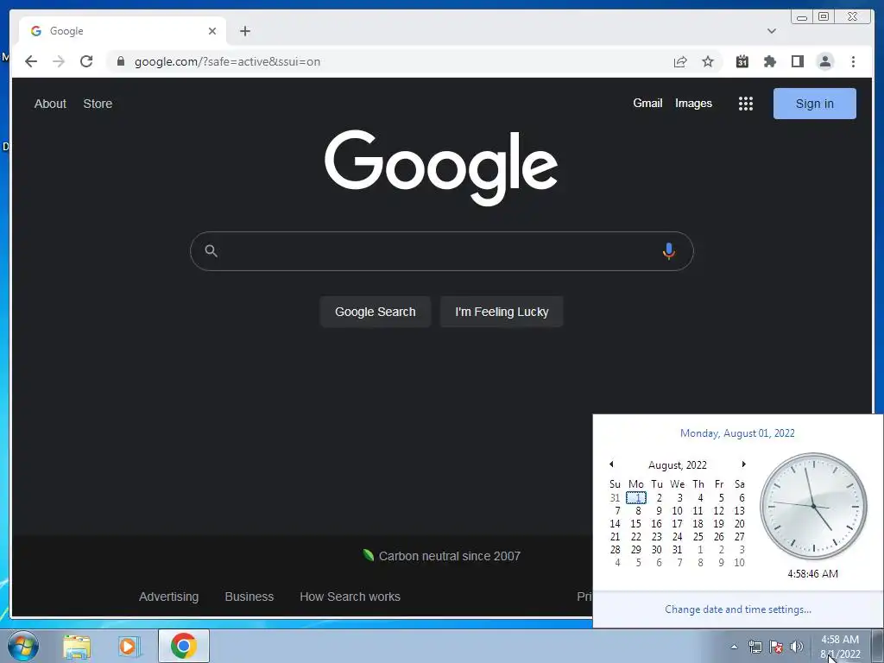Select August 27 in the calendar
The image size is (884, 663).
739,537
